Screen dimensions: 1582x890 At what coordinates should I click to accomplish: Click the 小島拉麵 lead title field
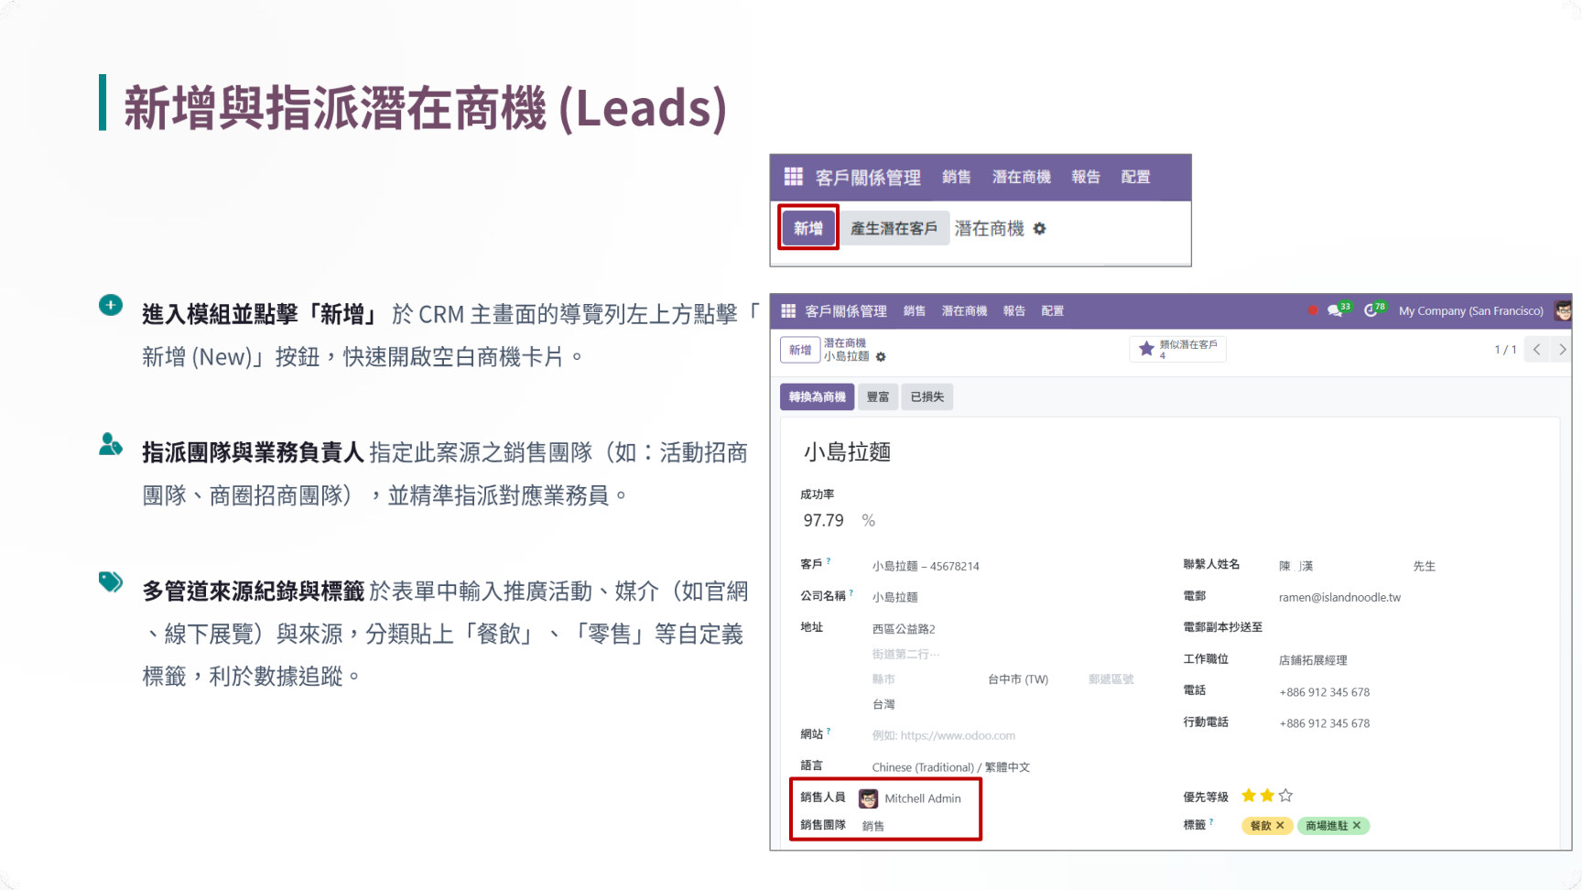pos(847,452)
